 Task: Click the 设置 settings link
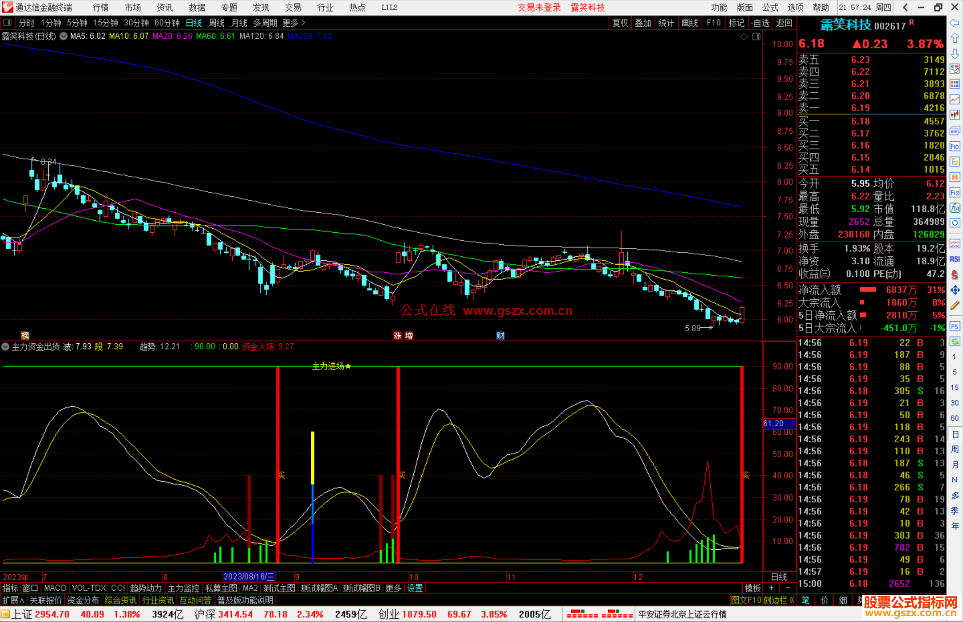click(415, 588)
